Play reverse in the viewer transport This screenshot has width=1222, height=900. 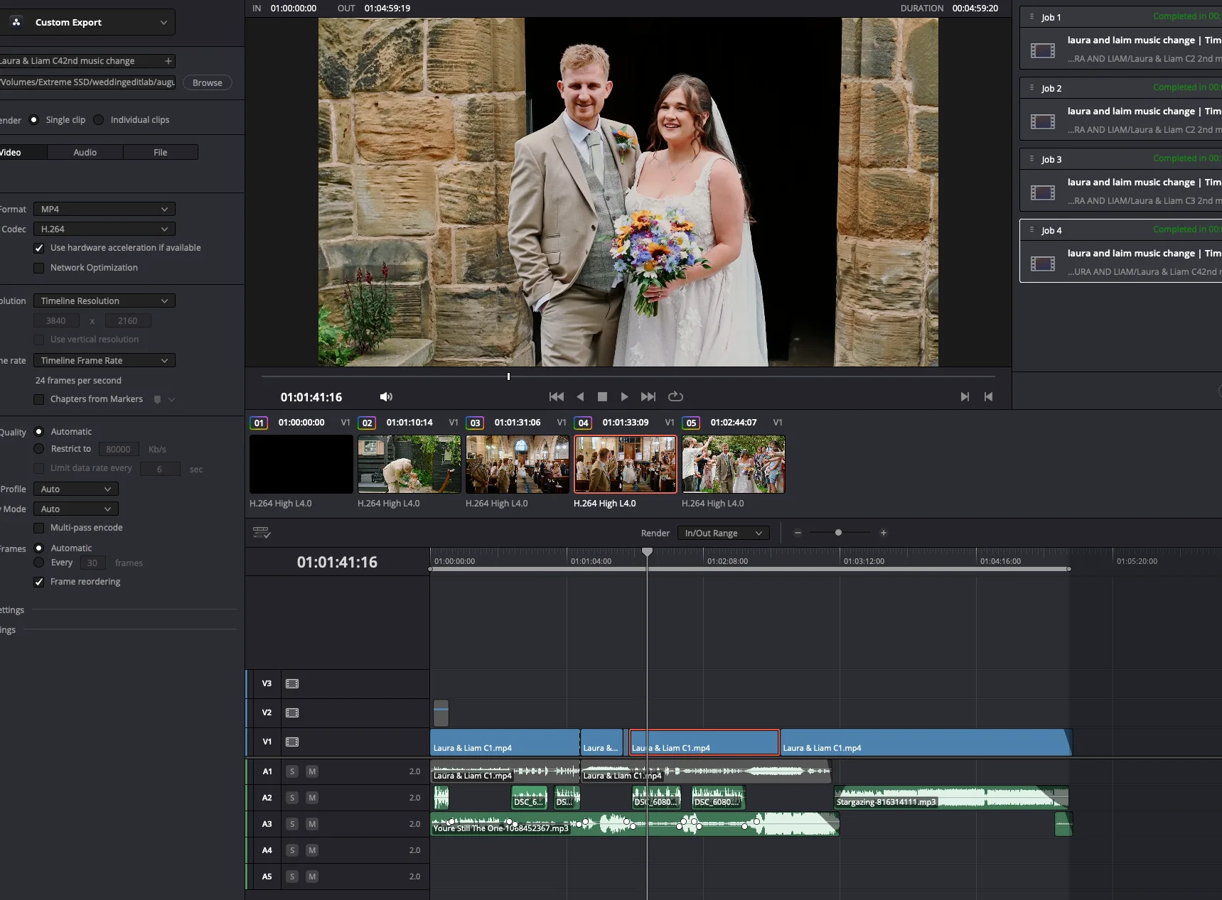coord(580,397)
